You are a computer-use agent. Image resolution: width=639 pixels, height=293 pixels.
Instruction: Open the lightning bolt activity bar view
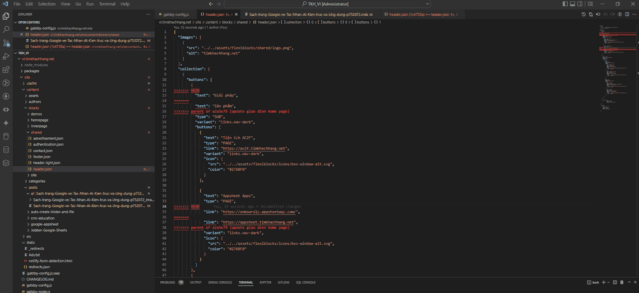(x=6, y=96)
